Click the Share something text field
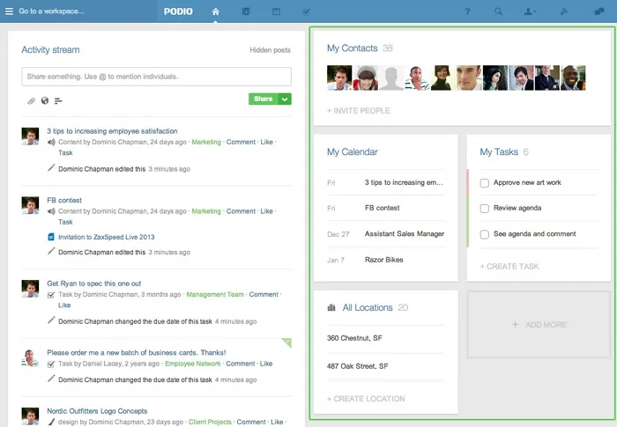617x427 pixels. point(157,77)
